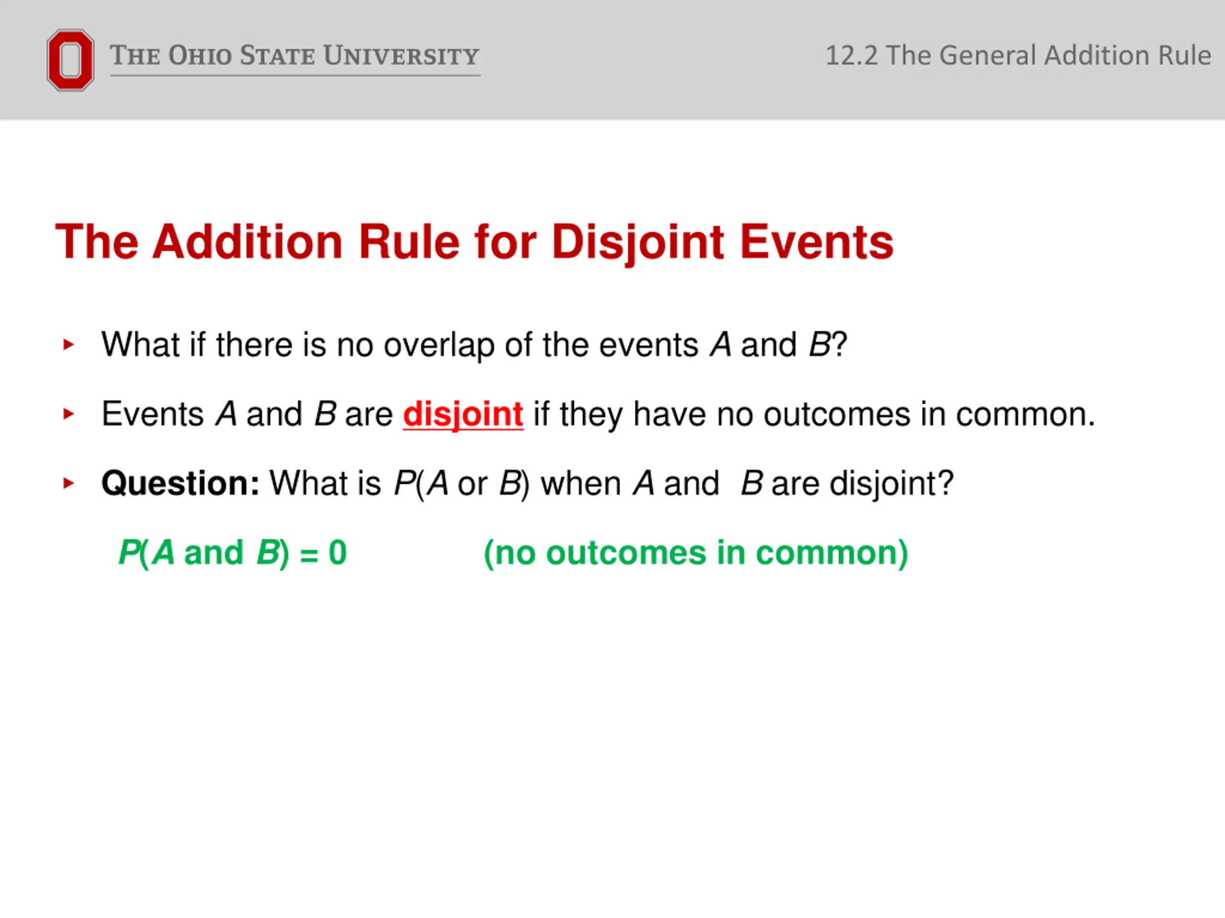Click the green text (no outcomes in common)

(x=696, y=553)
